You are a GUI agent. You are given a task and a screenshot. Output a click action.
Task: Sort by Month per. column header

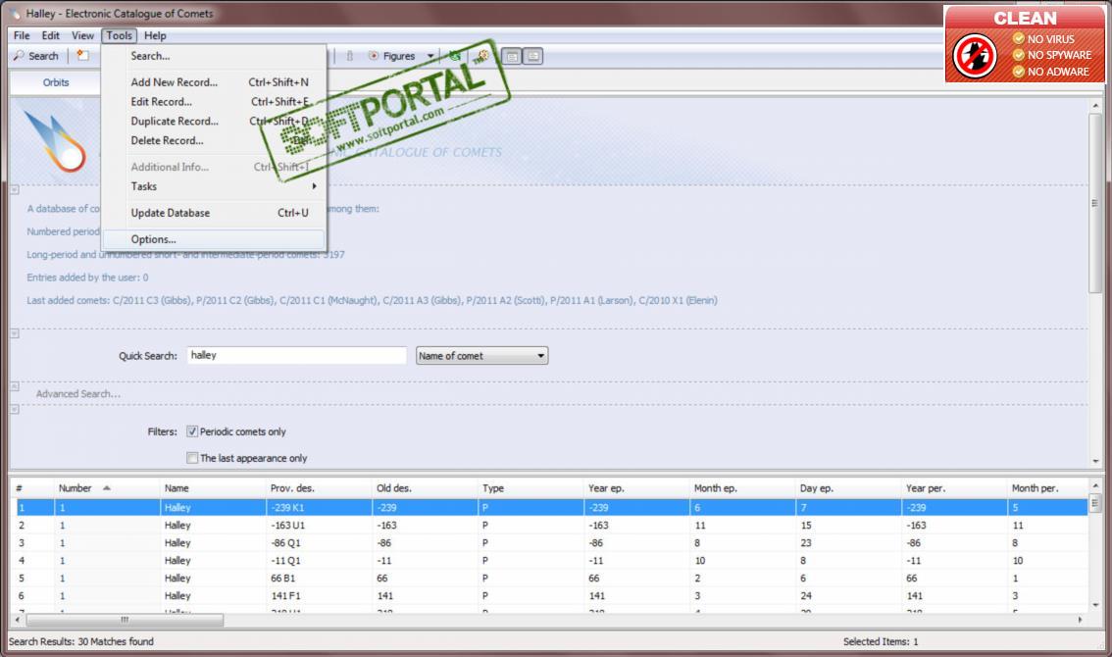(x=1047, y=488)
